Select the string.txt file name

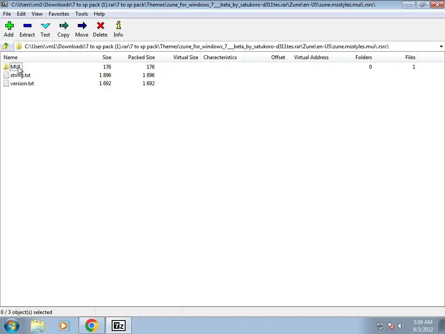pos(20,75)
